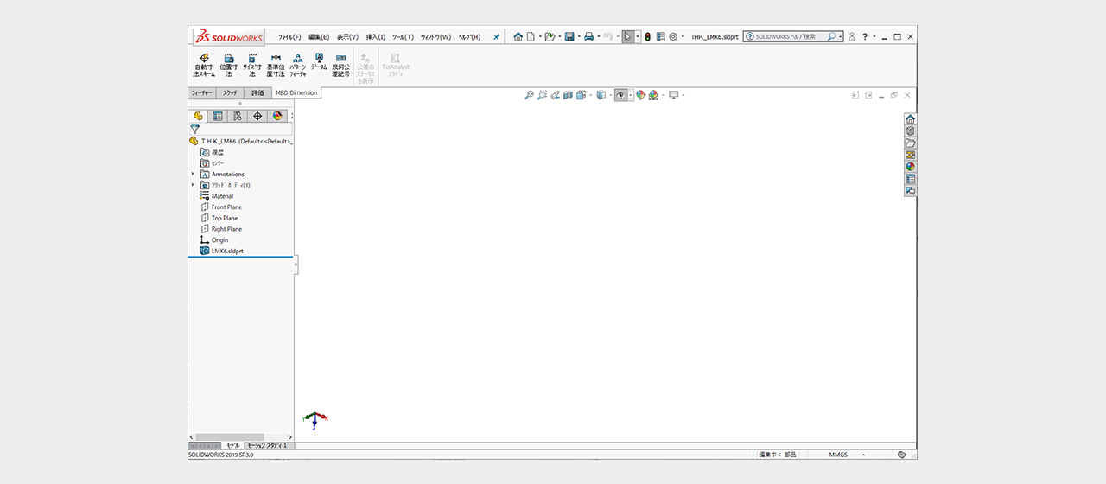
Task: Toggle the Hide/Show Items eye button
Action: click(x=620, y=95)
